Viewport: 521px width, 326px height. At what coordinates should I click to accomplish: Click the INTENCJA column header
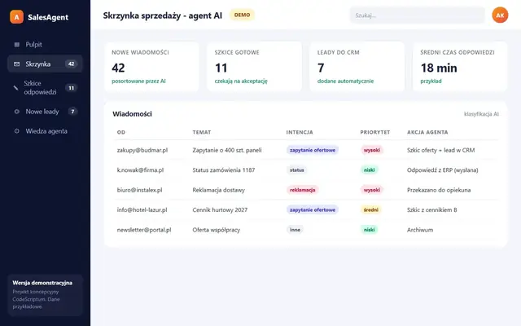coord(300,132)
